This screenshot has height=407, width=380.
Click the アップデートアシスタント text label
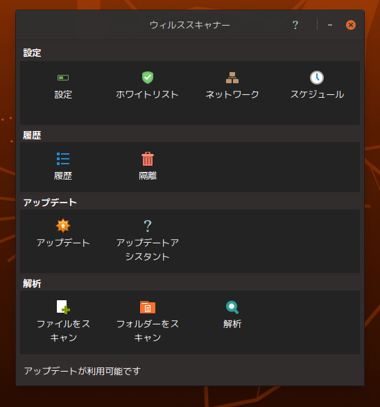coord(148,250)
